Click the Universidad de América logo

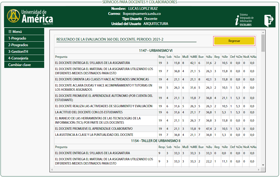[30, 17]
